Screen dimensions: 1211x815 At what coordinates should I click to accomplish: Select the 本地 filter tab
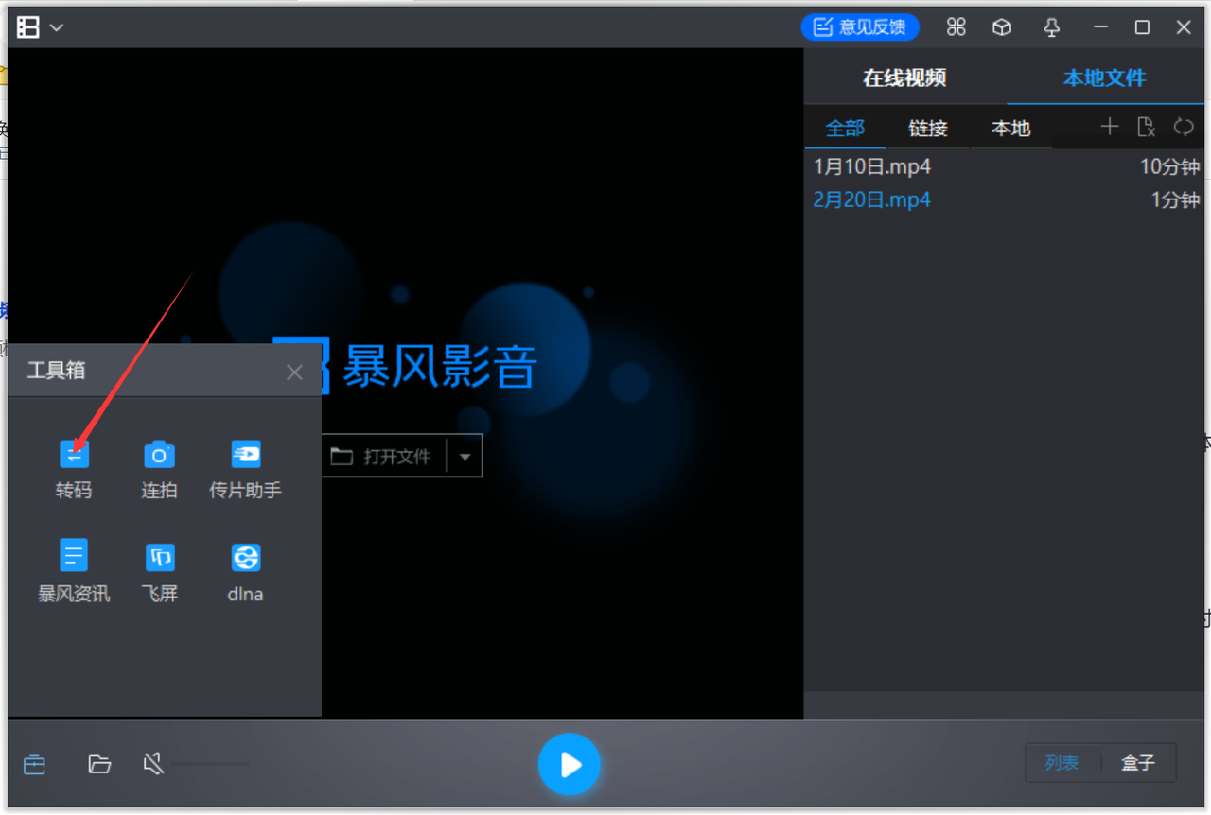1010,128
